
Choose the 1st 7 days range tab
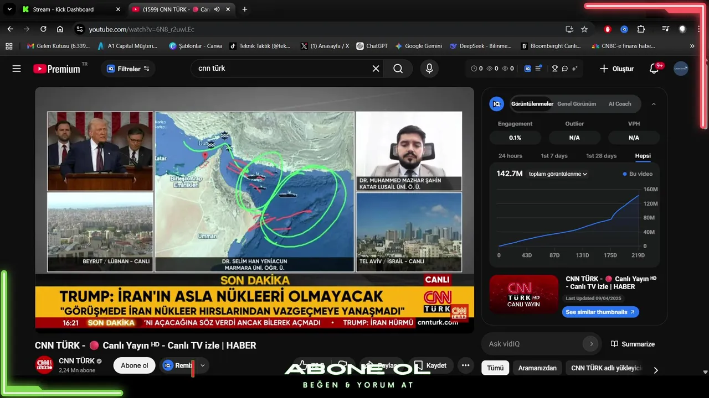(554, 156)
